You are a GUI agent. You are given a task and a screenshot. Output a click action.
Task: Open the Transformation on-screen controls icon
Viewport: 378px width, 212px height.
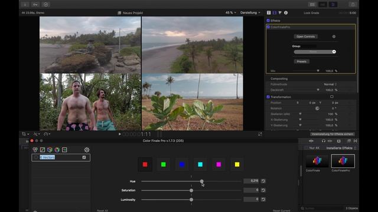point(332,97)
